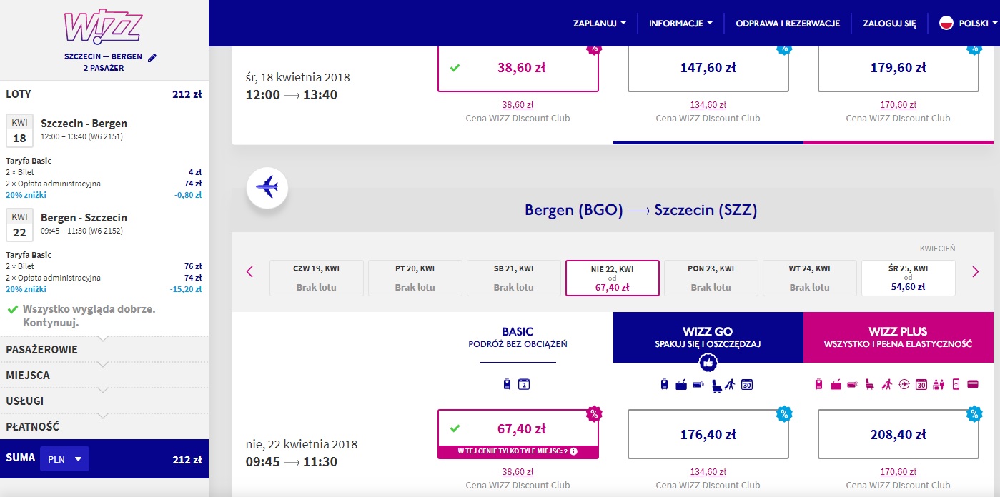Click discount percent badge on 176,40 zł fare
This screenshot has width=1000, height=497.
pyautogui.click(x=784, y=413)
